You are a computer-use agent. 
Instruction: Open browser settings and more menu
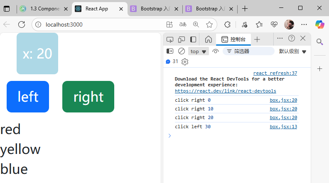[304, 24]
